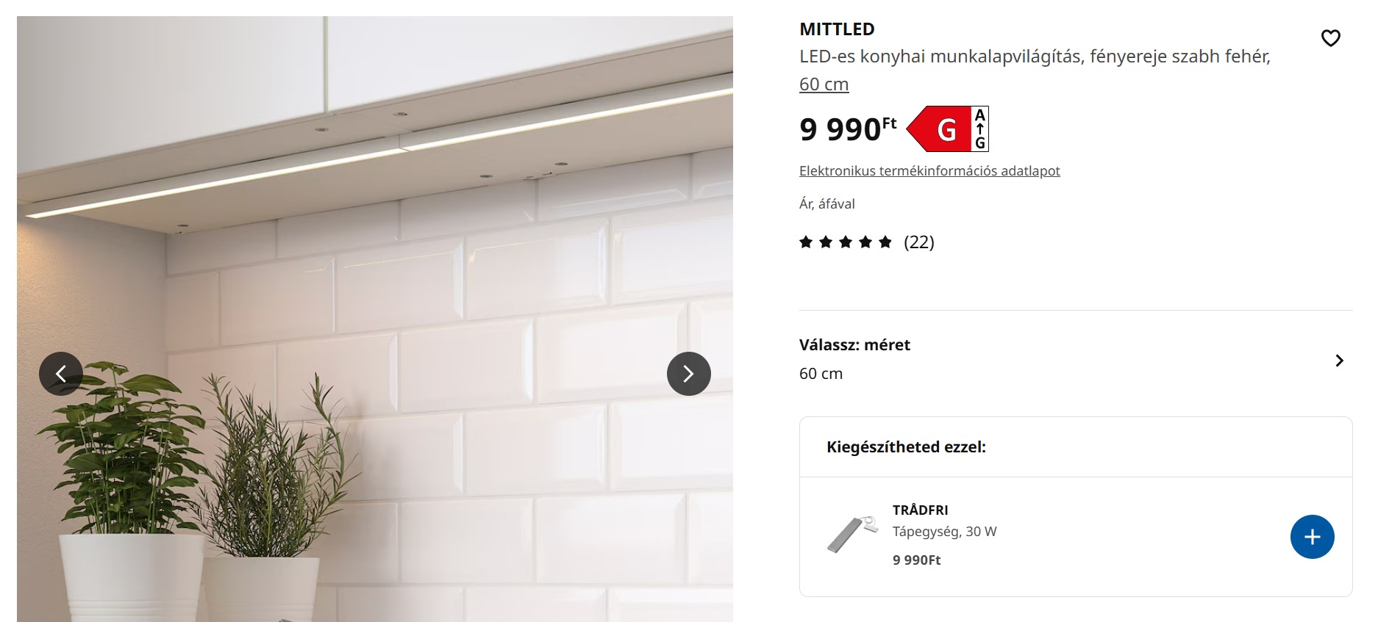The height and width of the screenshot is (622, 1378).
Task: Show next product image
Action: click(688, 374)
